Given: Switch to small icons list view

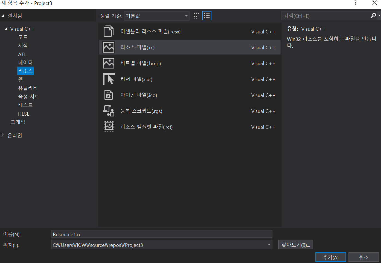Looking at the screenshot, I should click(x=207, y=16).
